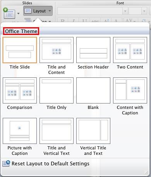
Task: Click the Blank label text
Action: 93,107
